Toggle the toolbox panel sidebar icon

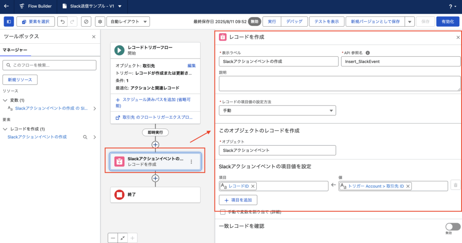click(9, 22)
